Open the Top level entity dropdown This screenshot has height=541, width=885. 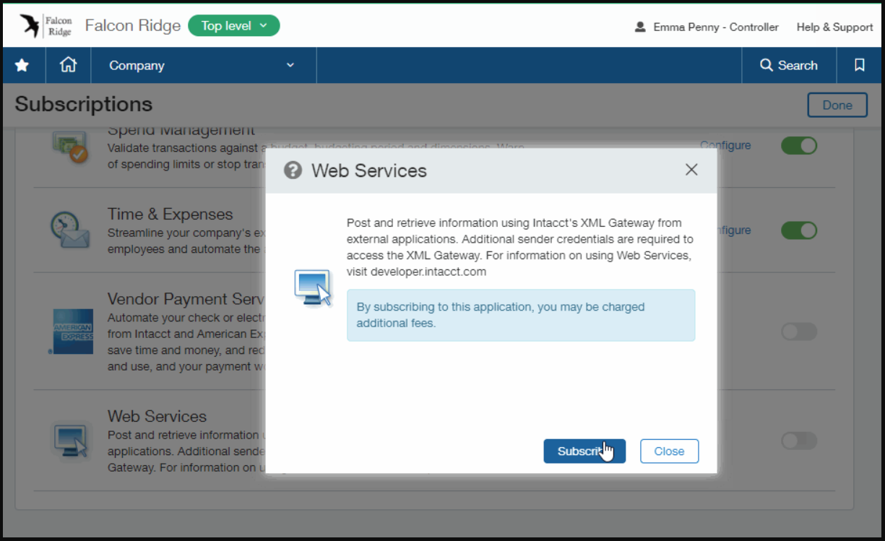tap(233, 25)
